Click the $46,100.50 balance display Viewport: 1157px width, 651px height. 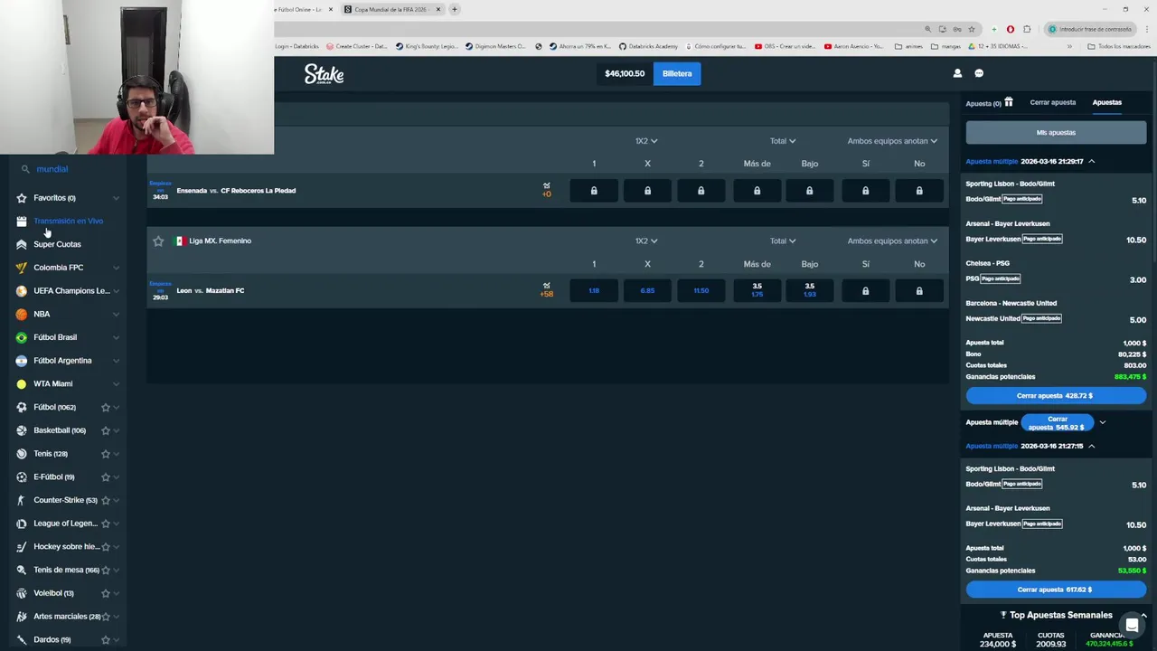pos(625,73)
